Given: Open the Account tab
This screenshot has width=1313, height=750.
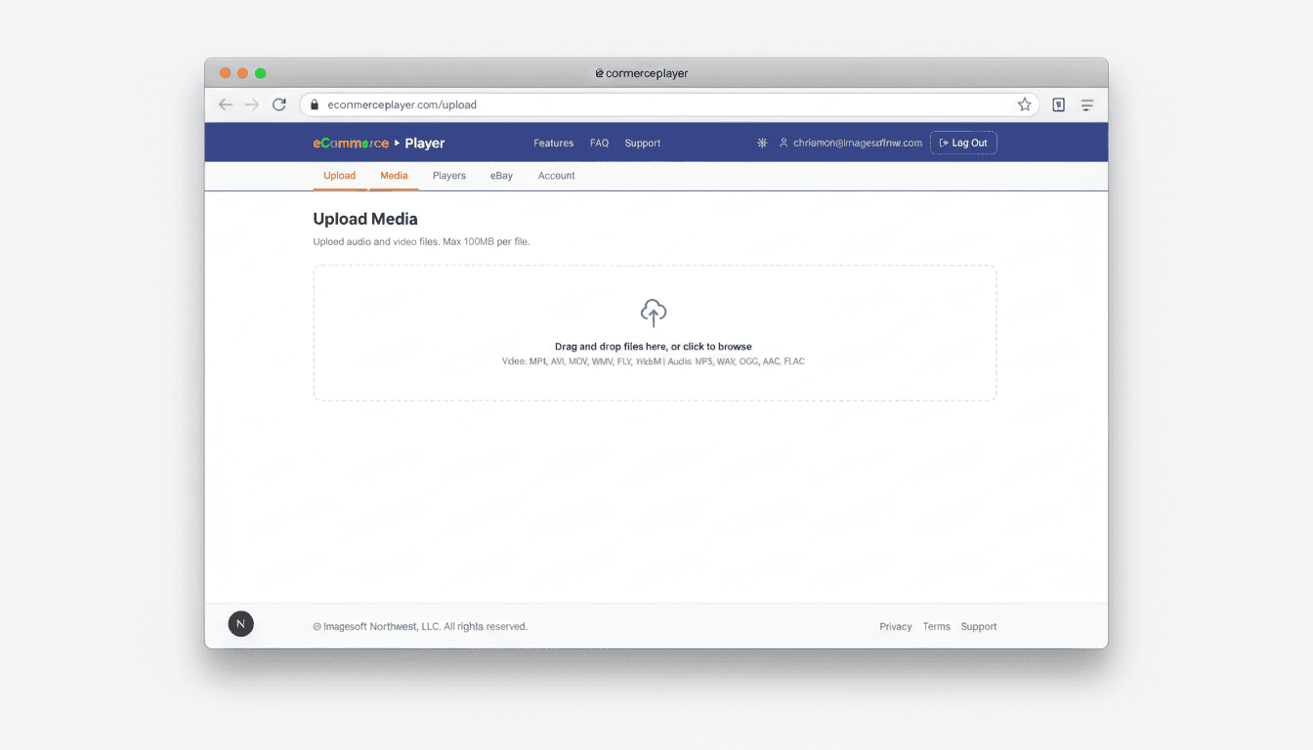Looking at the screenshot, I should (x=556, y=176).
